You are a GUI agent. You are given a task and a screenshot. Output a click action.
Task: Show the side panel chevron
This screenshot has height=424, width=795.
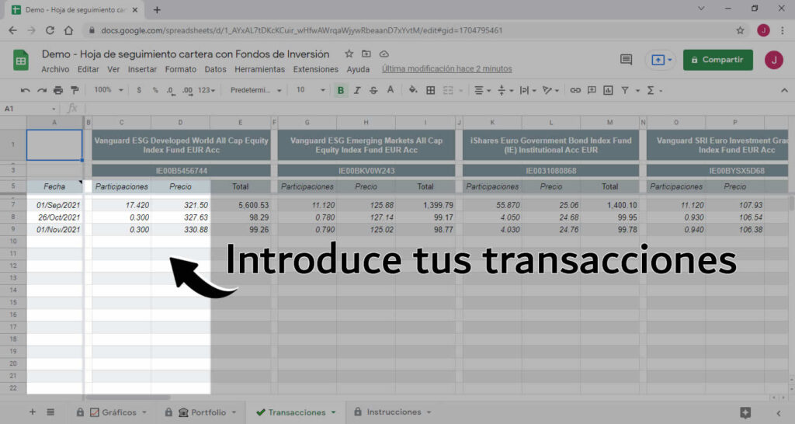(778, 413)
